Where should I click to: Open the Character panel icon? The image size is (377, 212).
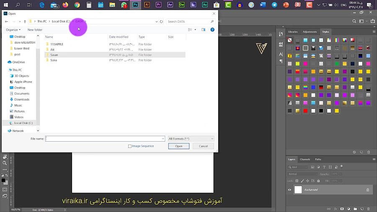point(281,54)
